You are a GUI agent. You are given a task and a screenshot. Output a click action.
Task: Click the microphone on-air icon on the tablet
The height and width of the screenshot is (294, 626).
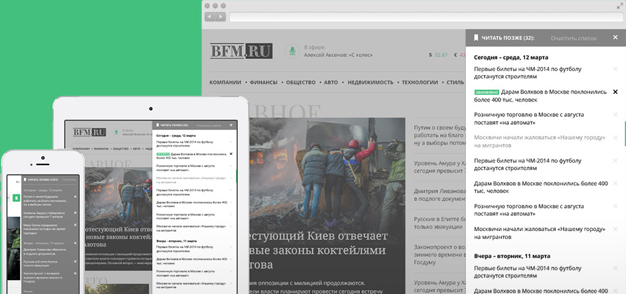116,132
